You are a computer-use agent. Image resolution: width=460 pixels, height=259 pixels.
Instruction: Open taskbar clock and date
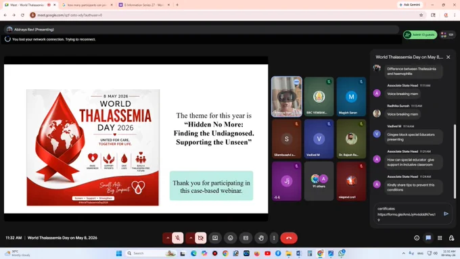[x=448, y=254]
